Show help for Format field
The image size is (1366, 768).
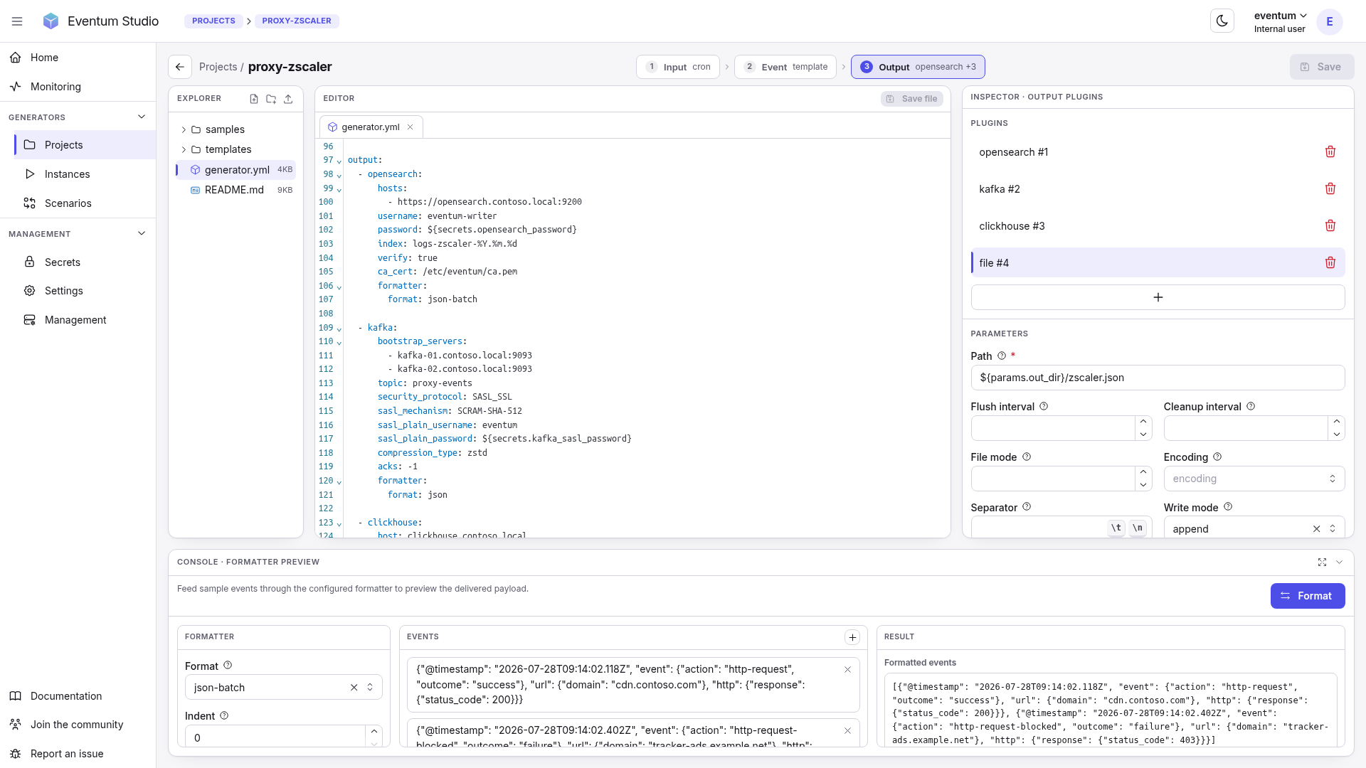(x=228, y=666)
